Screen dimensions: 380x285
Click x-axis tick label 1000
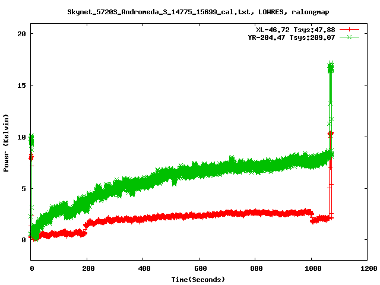coord(313,268)
